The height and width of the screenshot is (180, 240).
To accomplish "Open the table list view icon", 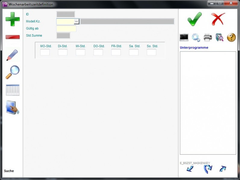I will click(x=13, y=90).
